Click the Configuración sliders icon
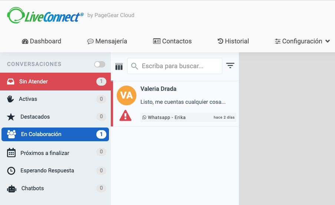This screenshot has width=335, height=205. pyautogui.click(x=278, y=41)
